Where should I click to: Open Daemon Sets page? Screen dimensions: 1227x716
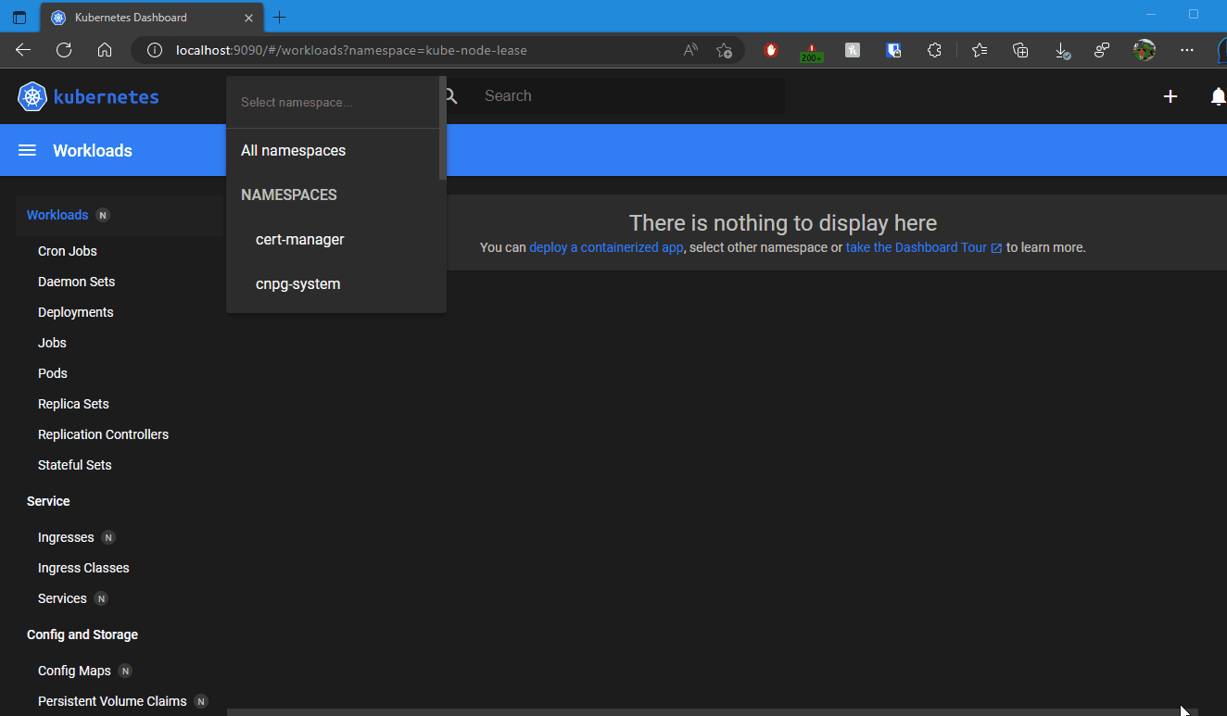click(x=77, y=282)
